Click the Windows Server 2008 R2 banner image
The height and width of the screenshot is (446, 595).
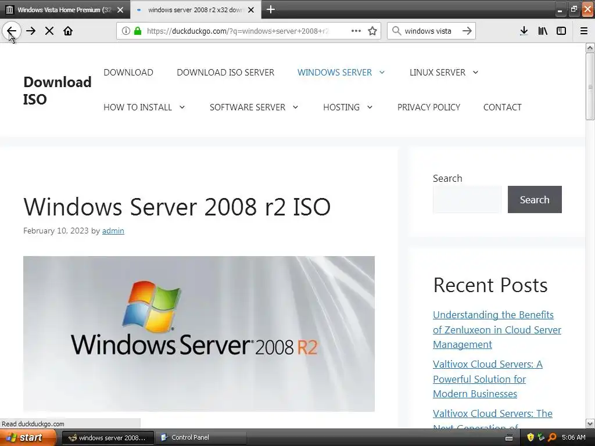tap(199, 334)
